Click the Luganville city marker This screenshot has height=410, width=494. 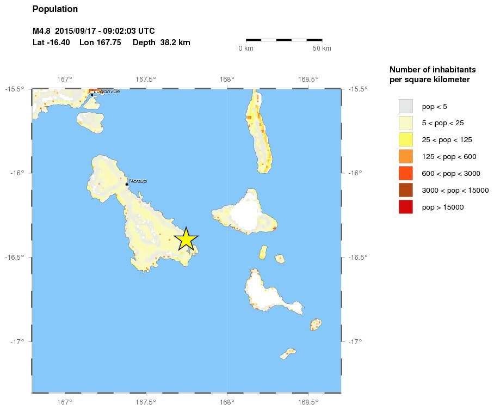[92, 94]
